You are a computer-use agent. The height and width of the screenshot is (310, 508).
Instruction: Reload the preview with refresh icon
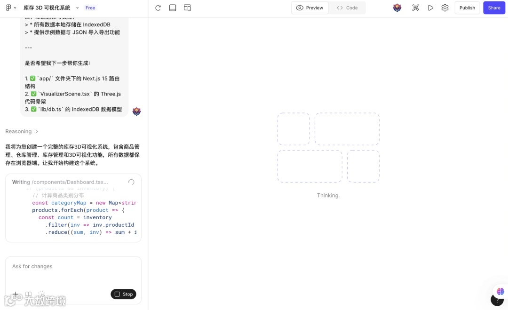pyautogui.click(x=158, y=8)
